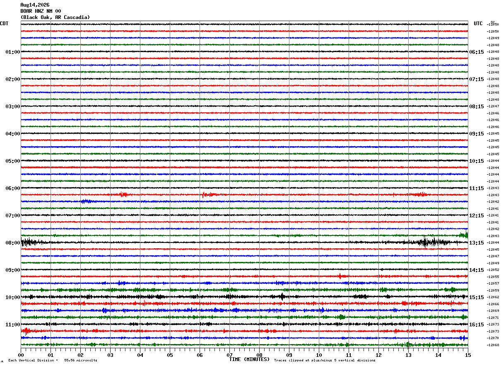Click the "09:00" CDT time label
This screenshot has height=366, width=501.
[x=13, y=270]
